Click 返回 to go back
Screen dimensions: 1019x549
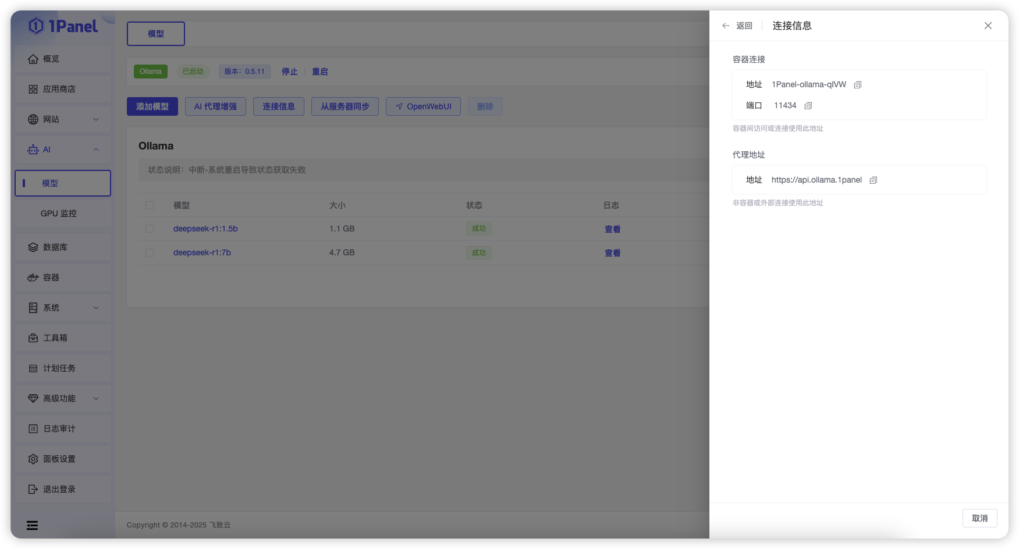tap(744, 26)
